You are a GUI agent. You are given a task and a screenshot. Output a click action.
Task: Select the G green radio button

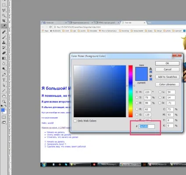(x=137, y=115)
